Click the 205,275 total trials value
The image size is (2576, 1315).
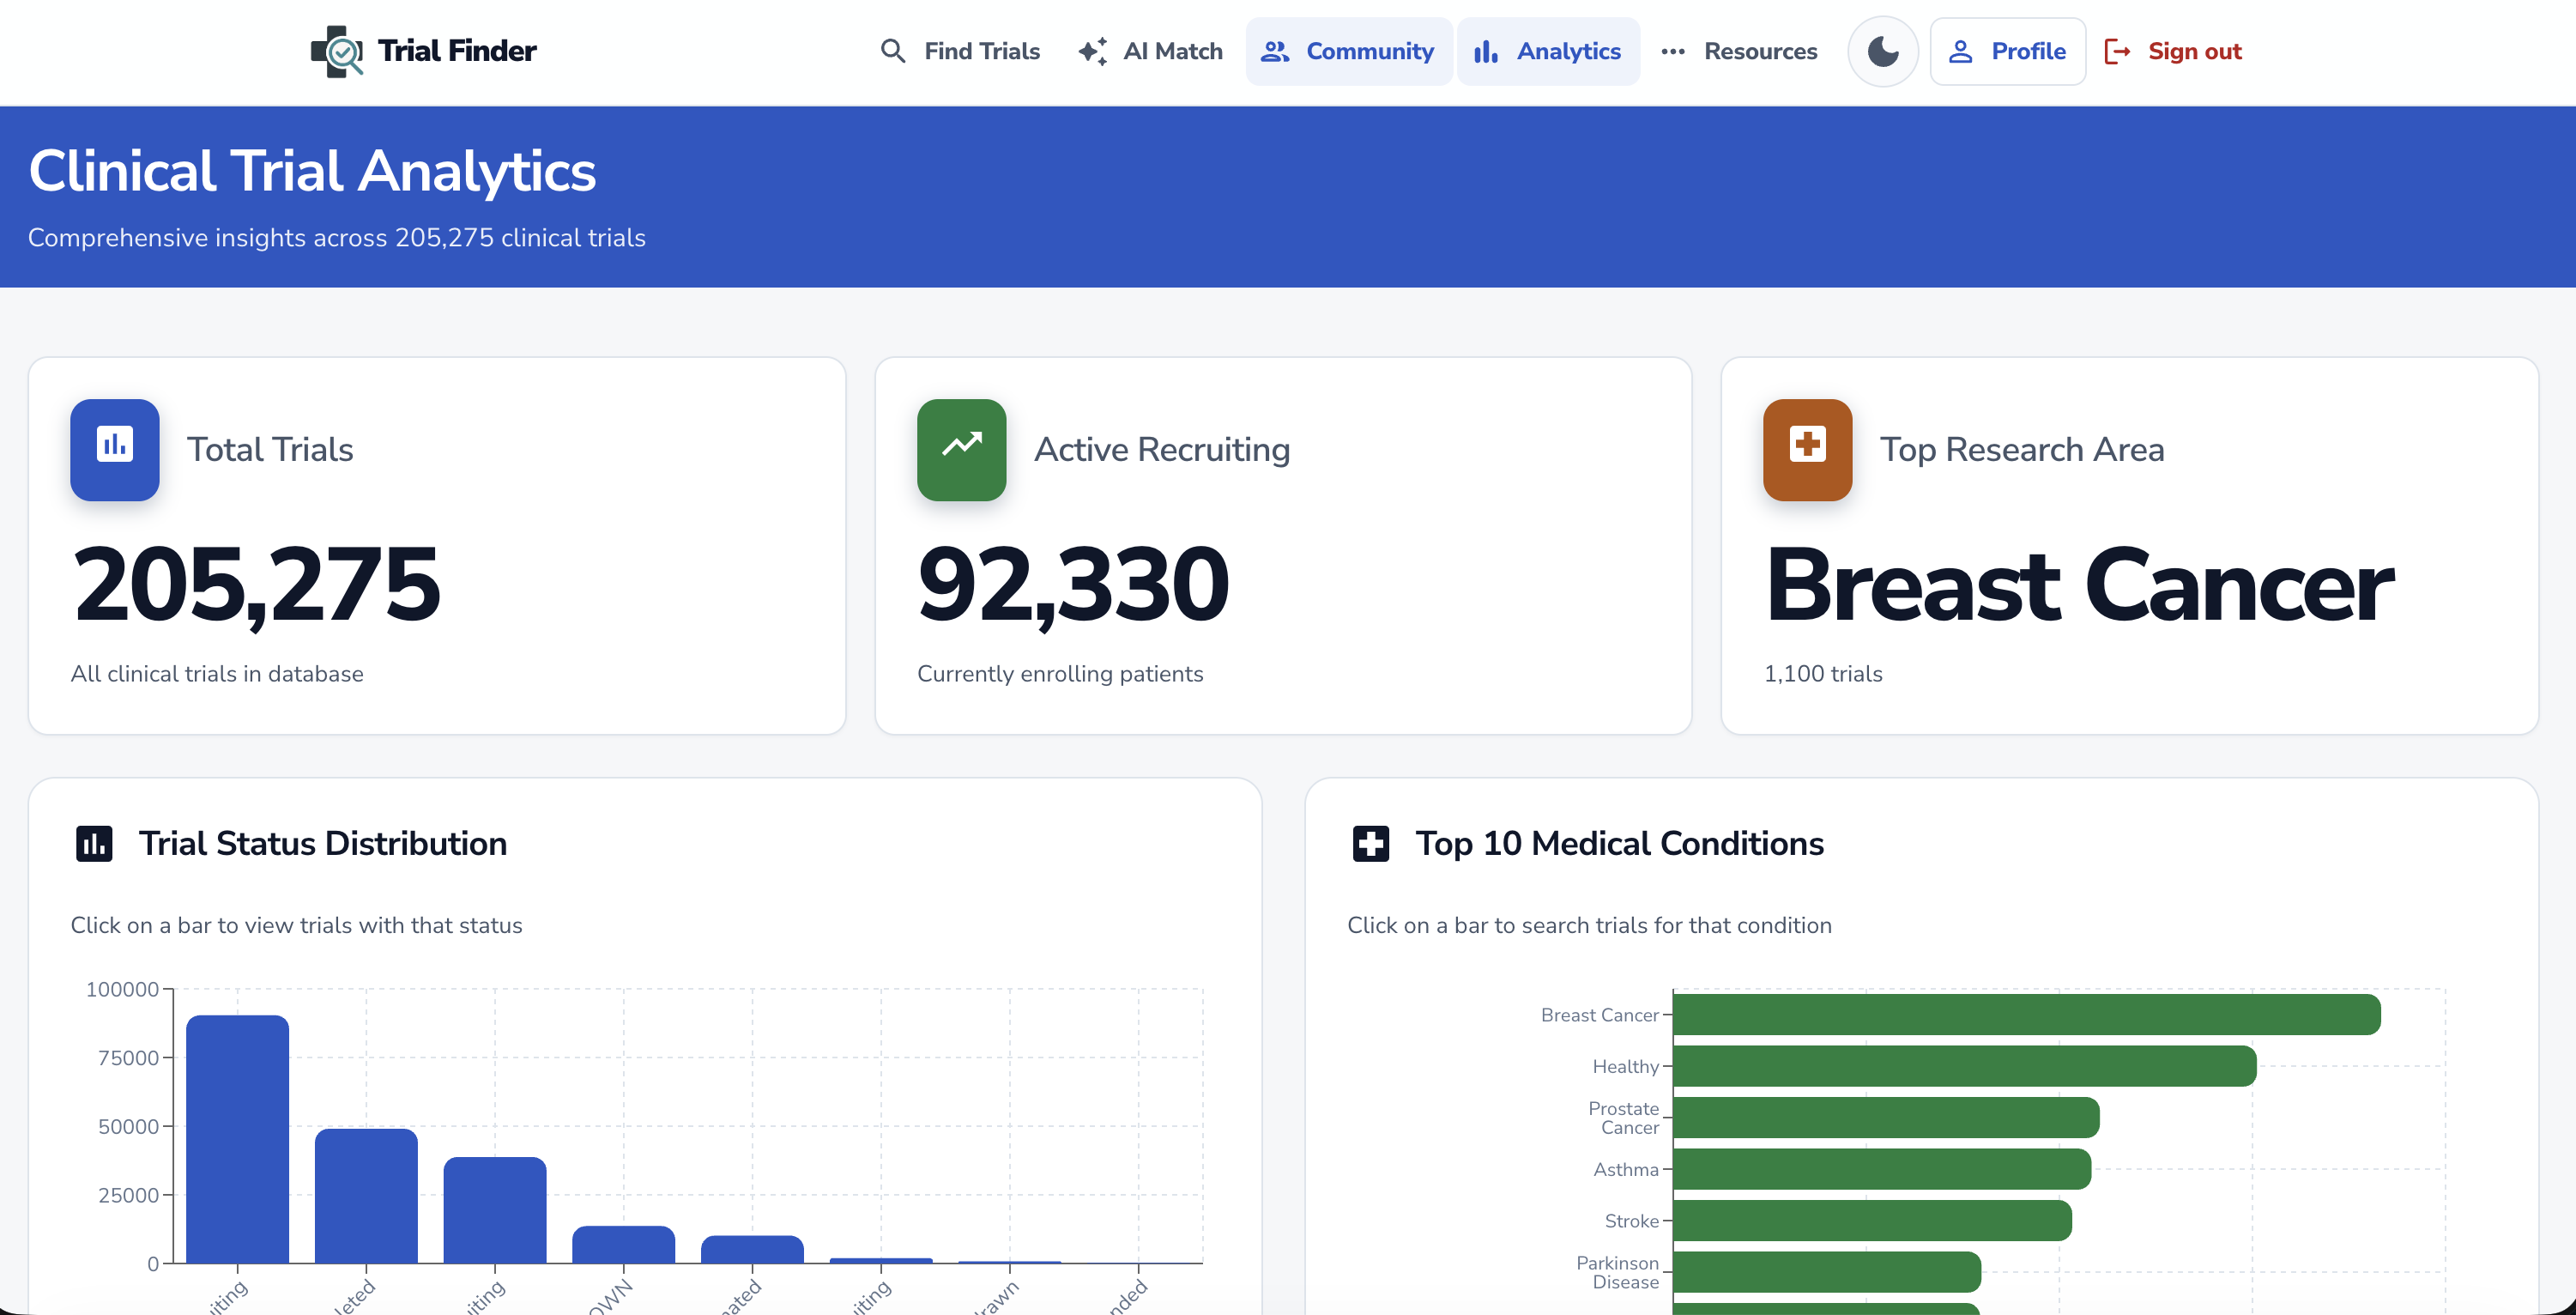click(256, 586)
